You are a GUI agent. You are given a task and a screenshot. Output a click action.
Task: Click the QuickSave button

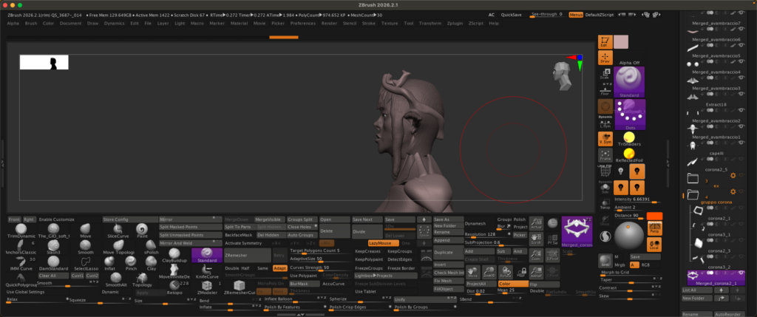click(x=511, y=15)
